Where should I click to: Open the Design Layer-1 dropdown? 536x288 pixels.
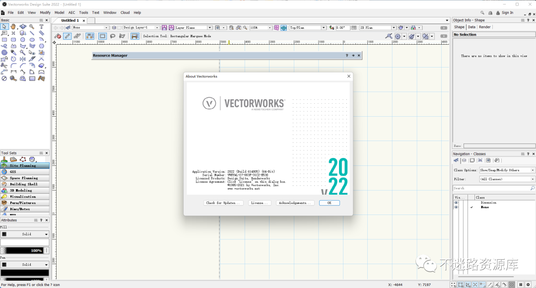[x=141, y=28]
